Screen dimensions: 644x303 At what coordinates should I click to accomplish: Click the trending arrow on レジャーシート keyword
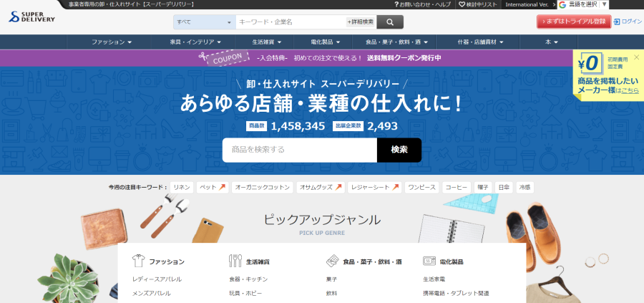(x=395, y=188)
